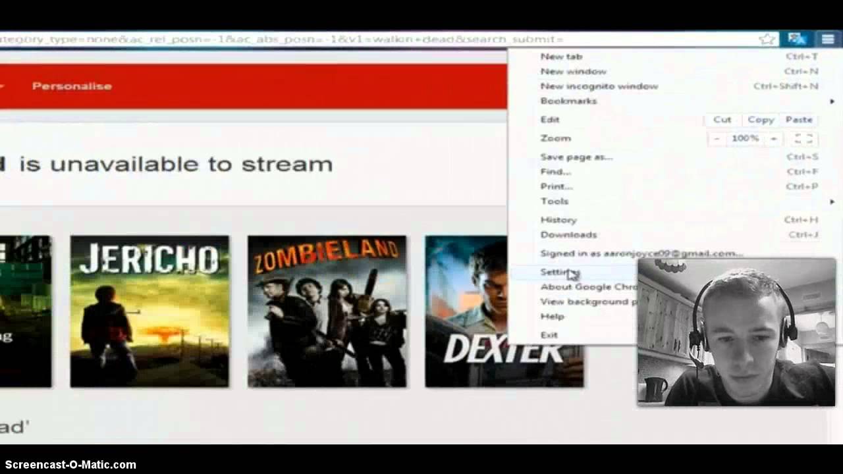Screen dimensions: 843x474
Task: Open Downloads from Chrome menu
Action: 675,235
